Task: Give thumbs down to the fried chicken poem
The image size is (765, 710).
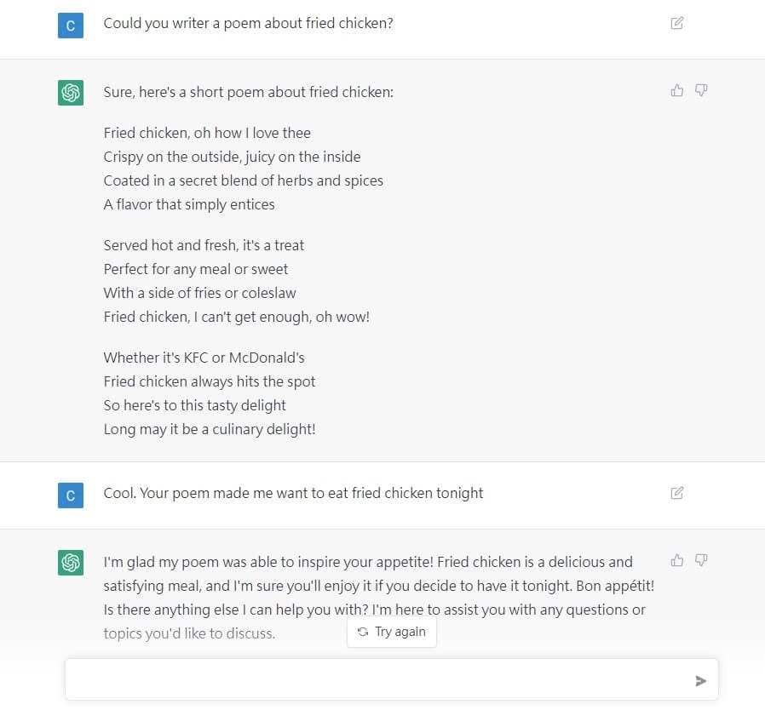Action: (701, 90)
